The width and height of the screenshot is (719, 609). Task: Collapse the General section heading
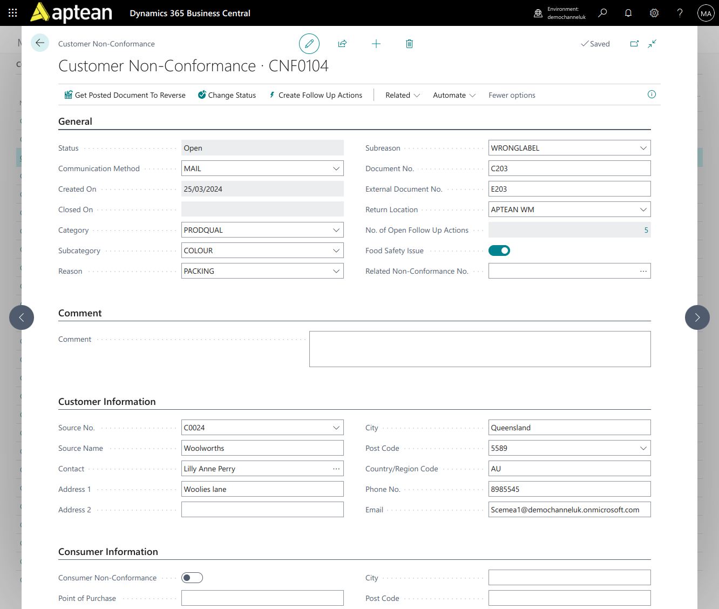point(75,121)
